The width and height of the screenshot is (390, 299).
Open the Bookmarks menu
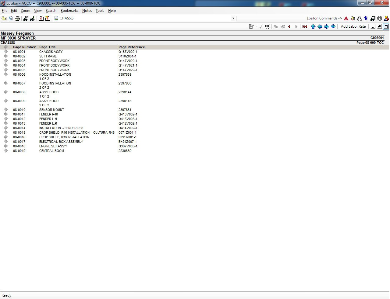click(x=69, y=11)
